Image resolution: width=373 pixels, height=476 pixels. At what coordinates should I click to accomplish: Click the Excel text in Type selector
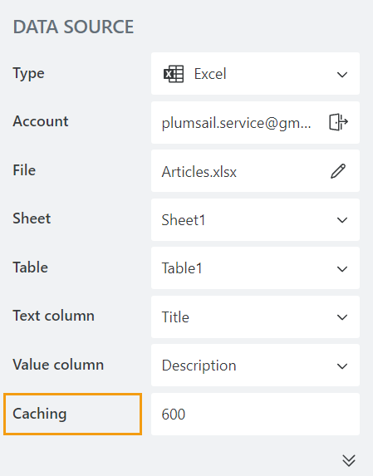point(210,74)
